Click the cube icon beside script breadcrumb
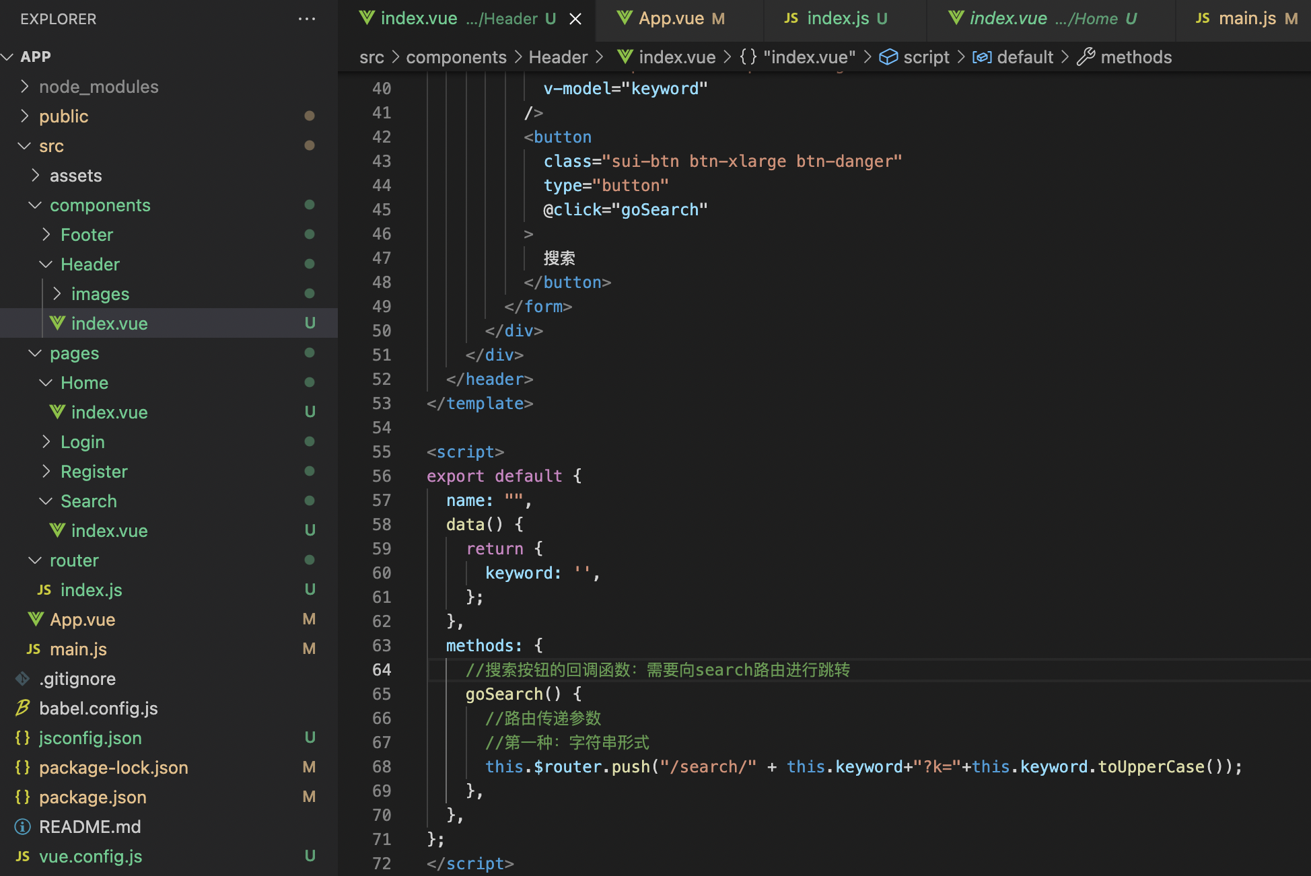 pyautogui.click(x=888, y=57)
